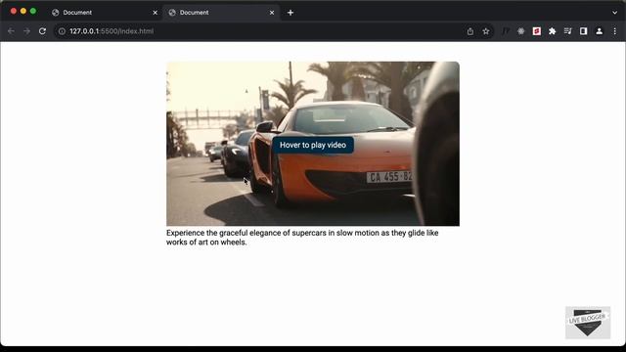This screenshot has height=352, width=626.
Task: Open the media controls playlist icon
Action: pos(567,31)
